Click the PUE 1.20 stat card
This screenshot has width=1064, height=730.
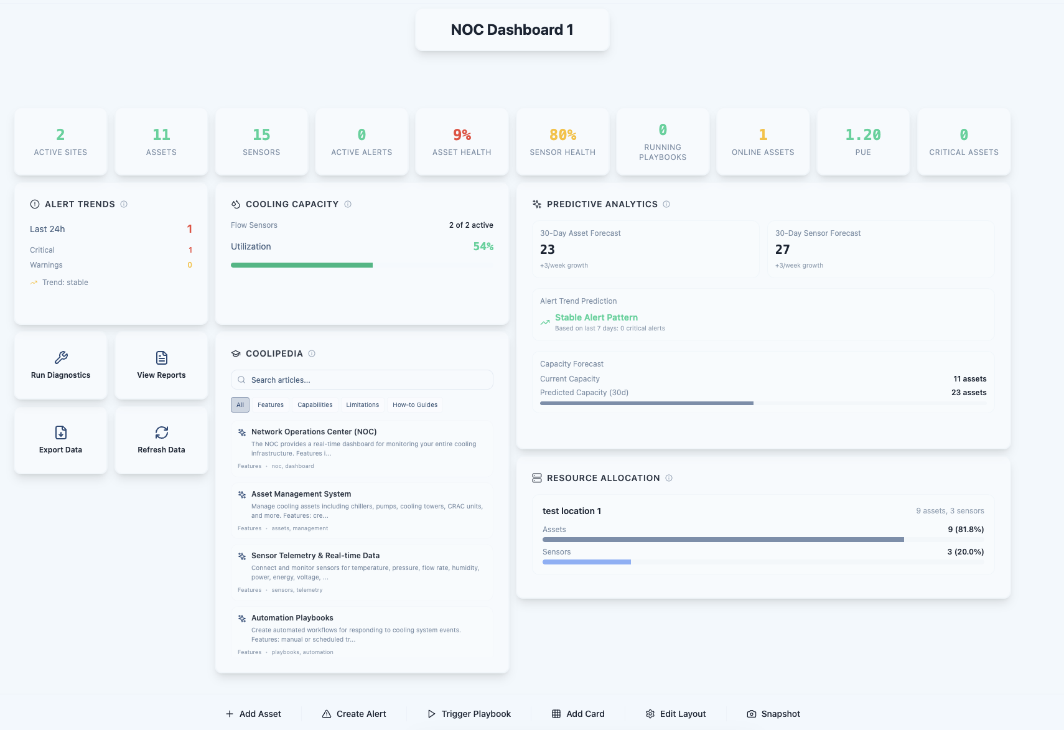[x=863, y=142]
